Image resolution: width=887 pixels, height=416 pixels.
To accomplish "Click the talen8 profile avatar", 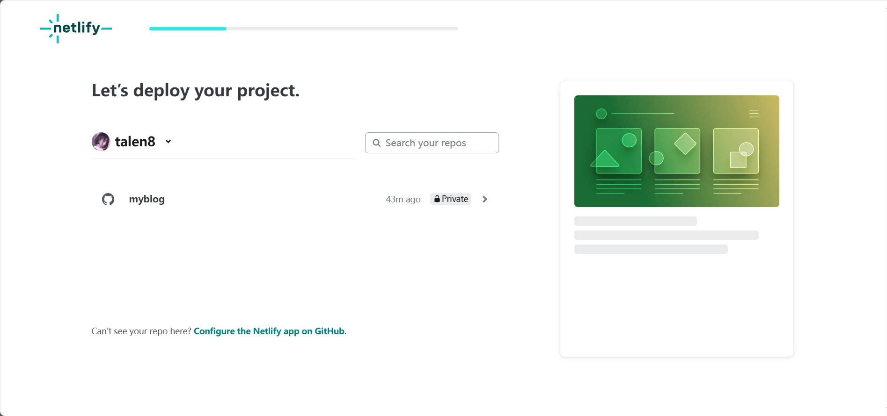I will tap(101, 142).
